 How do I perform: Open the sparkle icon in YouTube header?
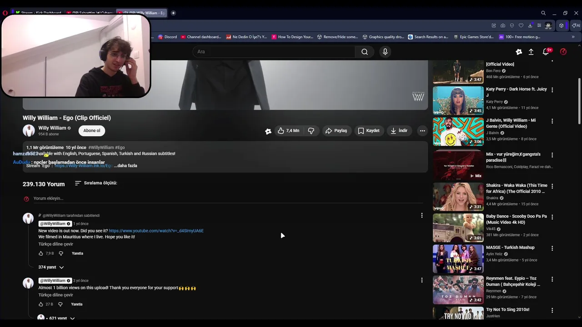click(519, 52)
